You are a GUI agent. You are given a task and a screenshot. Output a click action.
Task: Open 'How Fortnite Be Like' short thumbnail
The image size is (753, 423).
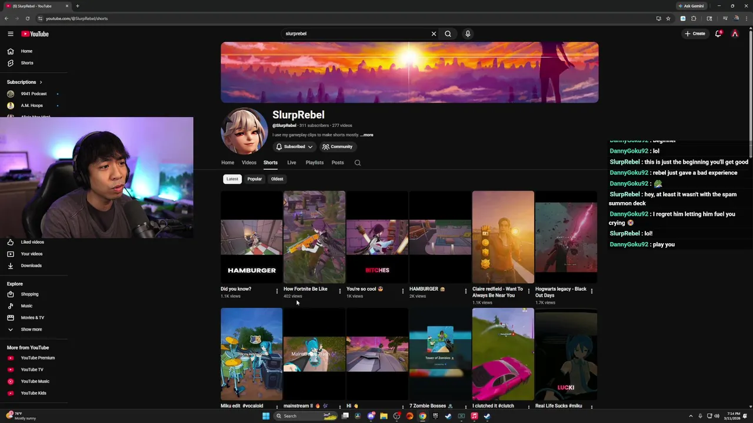click(x=314, y=237)
